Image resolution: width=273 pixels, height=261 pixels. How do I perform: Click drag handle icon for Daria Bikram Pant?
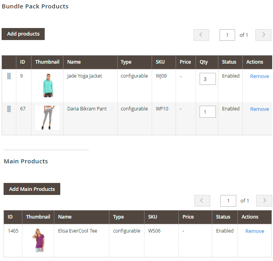9,109
